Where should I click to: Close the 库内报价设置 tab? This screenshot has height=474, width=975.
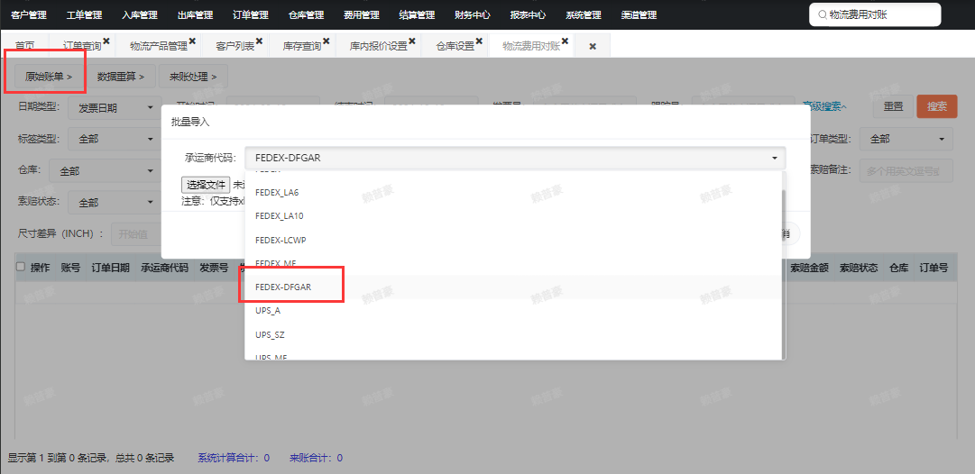point(412,41)
